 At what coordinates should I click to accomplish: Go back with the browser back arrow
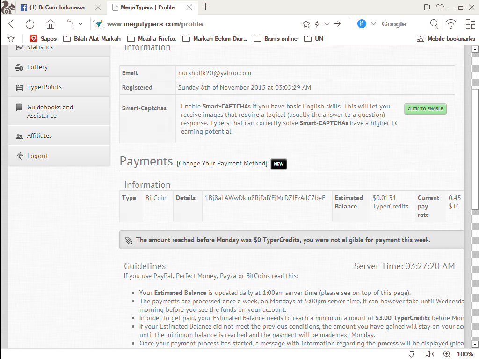(x=11, y=24)
